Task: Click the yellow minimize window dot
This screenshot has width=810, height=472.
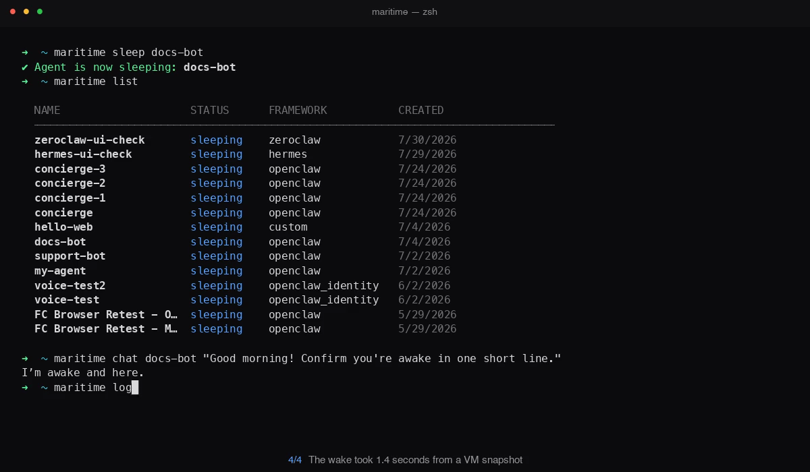Action: click(x=26, y=11)
